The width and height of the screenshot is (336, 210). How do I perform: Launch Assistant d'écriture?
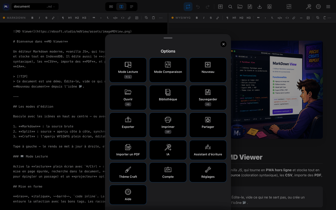[x=208, y=150]
